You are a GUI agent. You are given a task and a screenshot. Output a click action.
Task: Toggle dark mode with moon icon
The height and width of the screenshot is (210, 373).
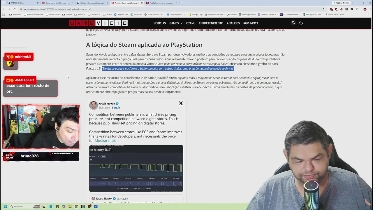[301, 23]
